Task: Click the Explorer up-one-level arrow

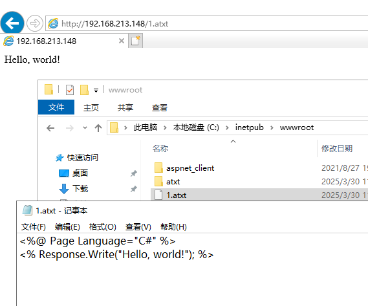Action: point(98,127)
